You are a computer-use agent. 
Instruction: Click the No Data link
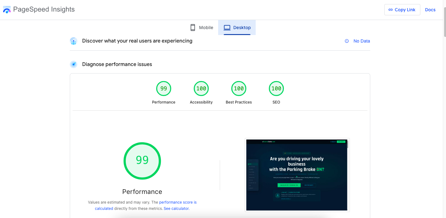pos(362,41)
